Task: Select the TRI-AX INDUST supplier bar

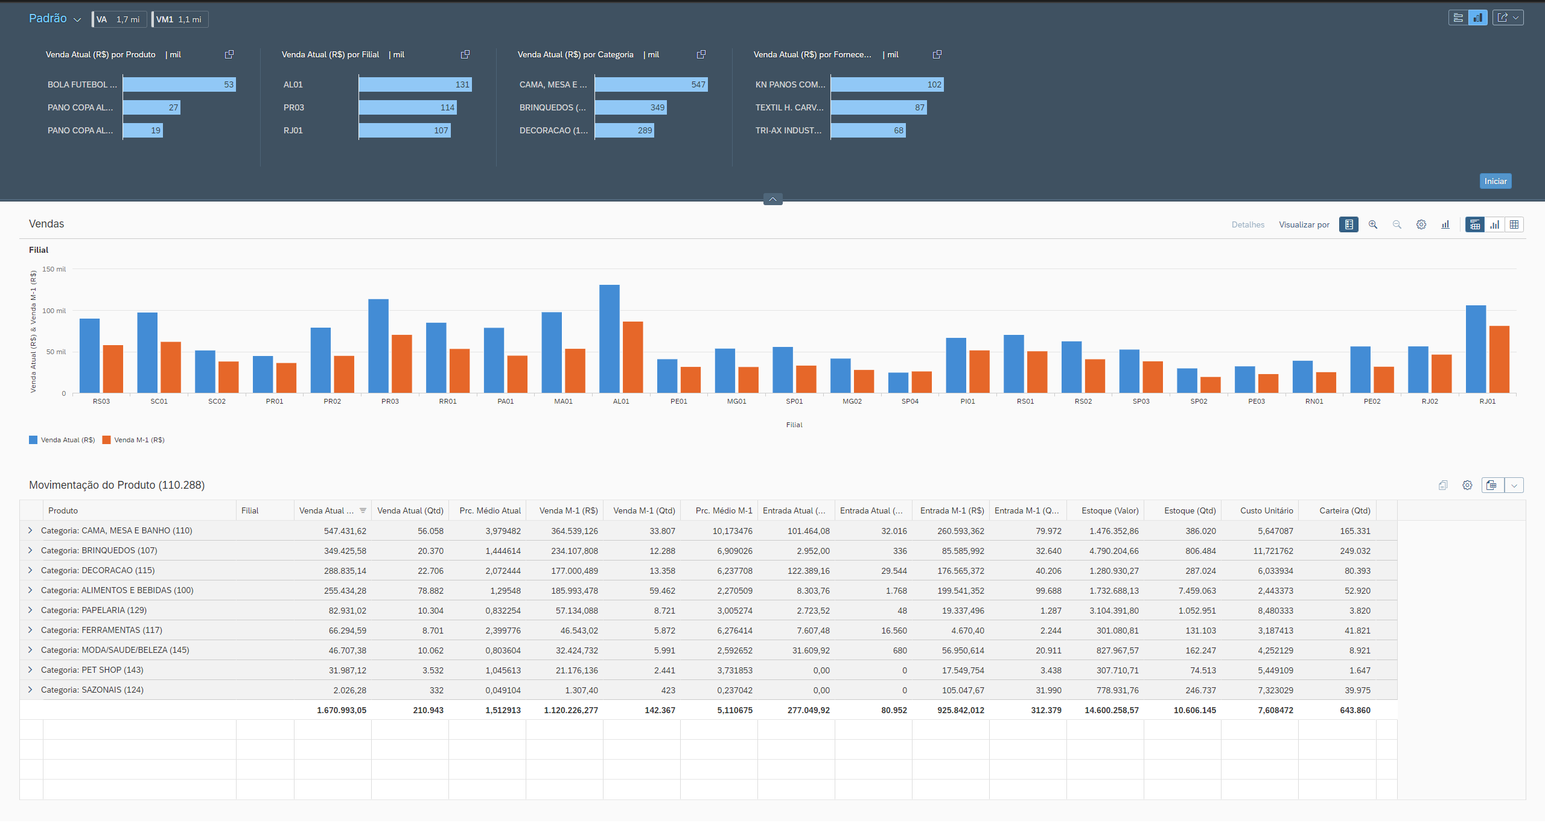Action: pyautogui.click(x=868, y=130)
